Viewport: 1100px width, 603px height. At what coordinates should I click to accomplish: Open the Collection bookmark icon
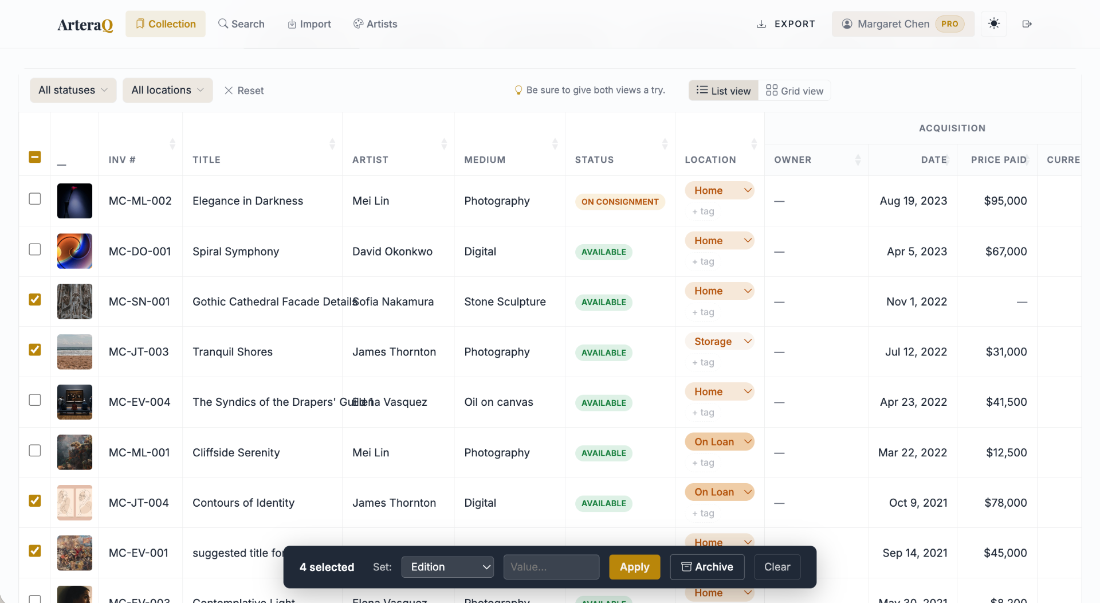tap(140, 24)
